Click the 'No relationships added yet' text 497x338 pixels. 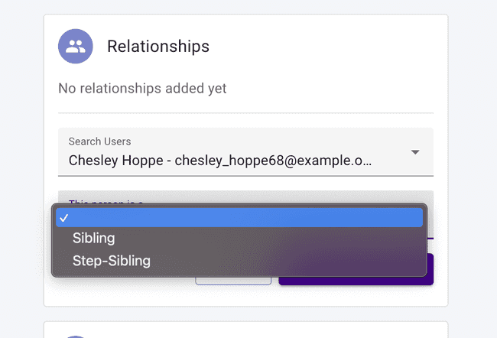(142, 89)
